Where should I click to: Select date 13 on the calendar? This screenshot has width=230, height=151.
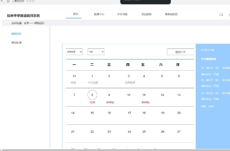tap(179, 95)
